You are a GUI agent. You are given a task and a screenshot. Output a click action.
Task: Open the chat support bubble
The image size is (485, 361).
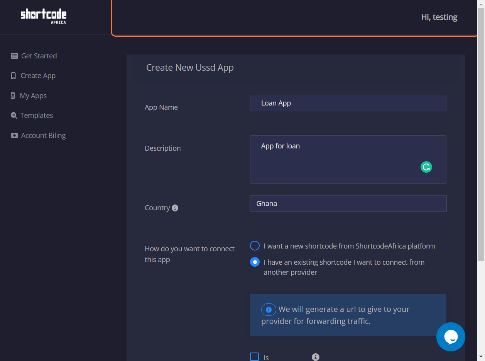(x=451, y=337)
